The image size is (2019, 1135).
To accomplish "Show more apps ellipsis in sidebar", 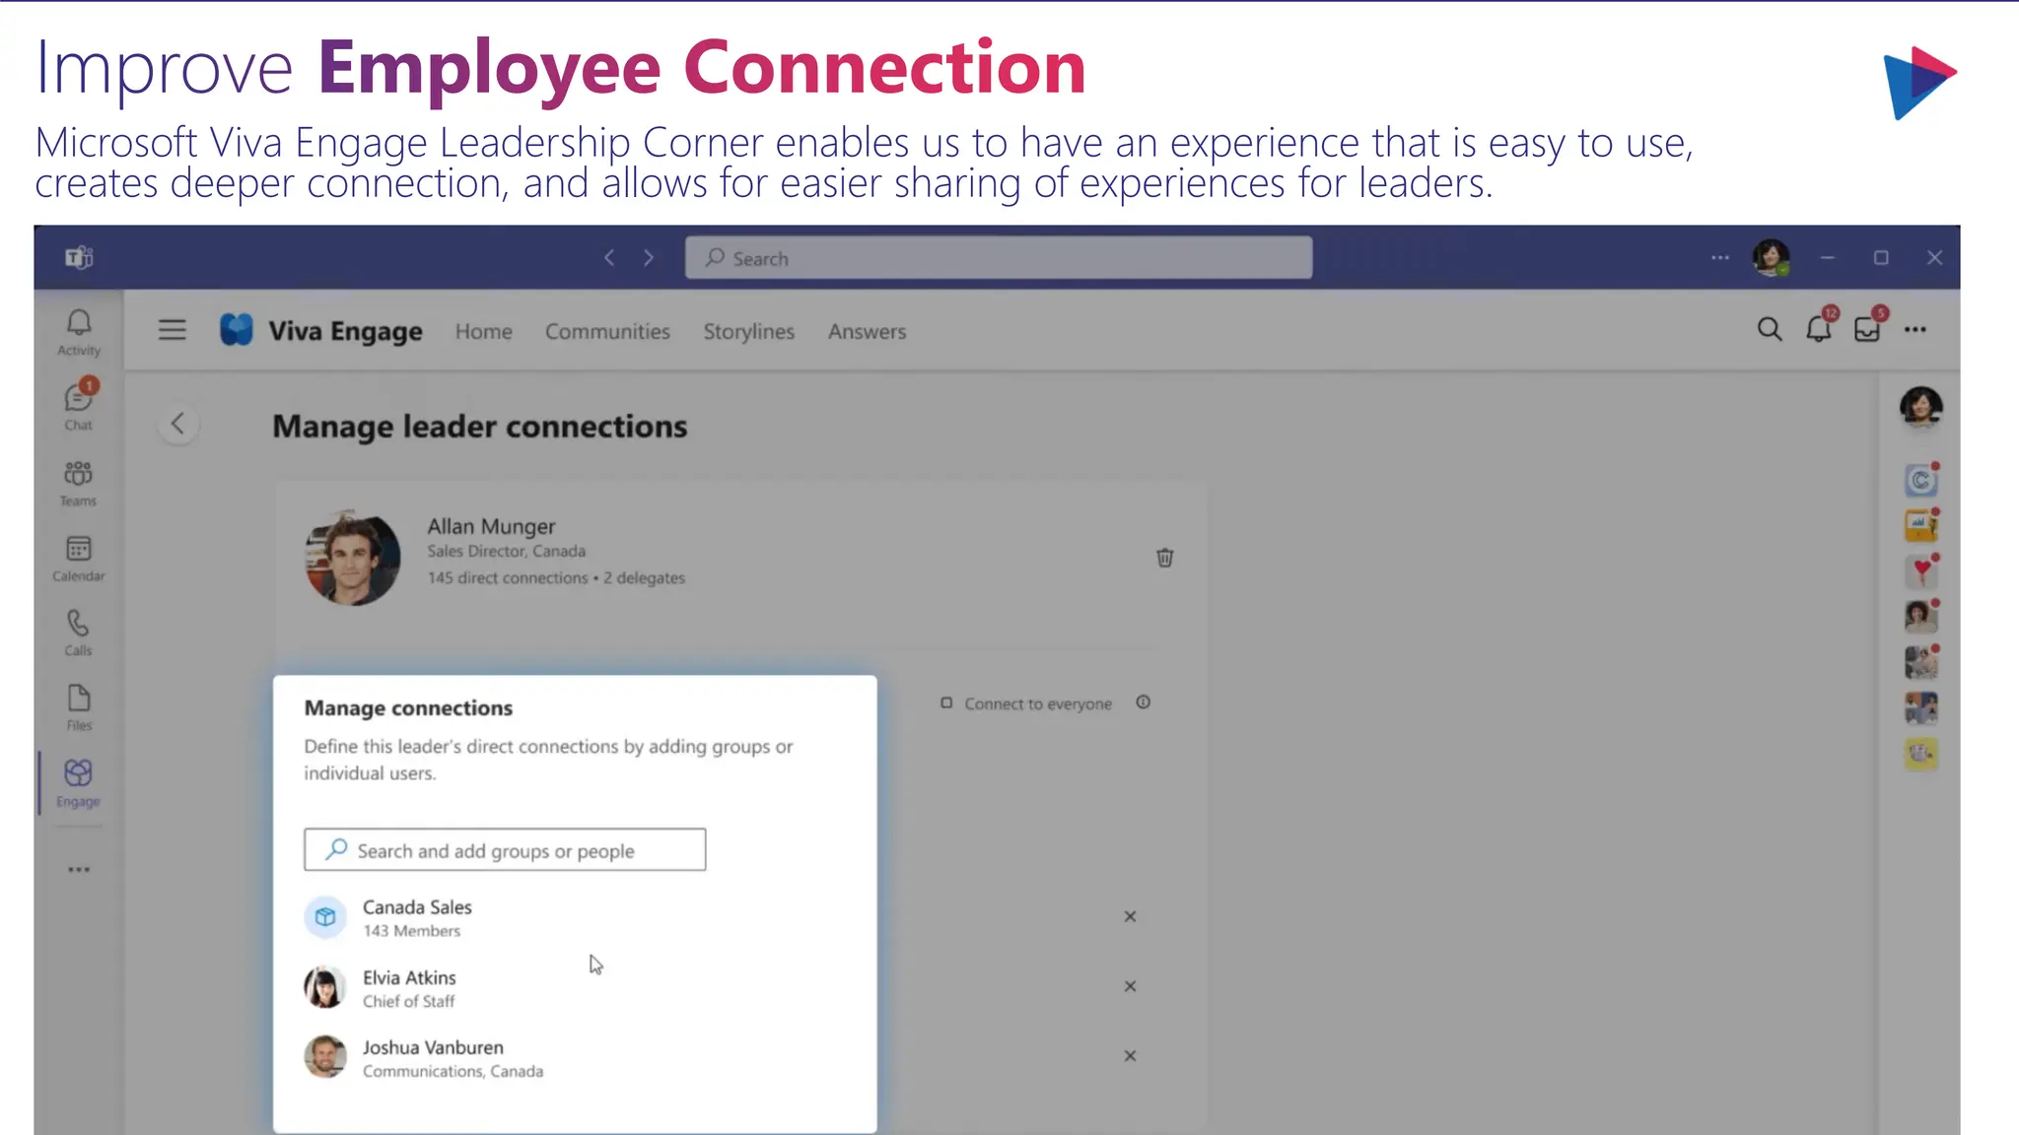I will 79,869.
